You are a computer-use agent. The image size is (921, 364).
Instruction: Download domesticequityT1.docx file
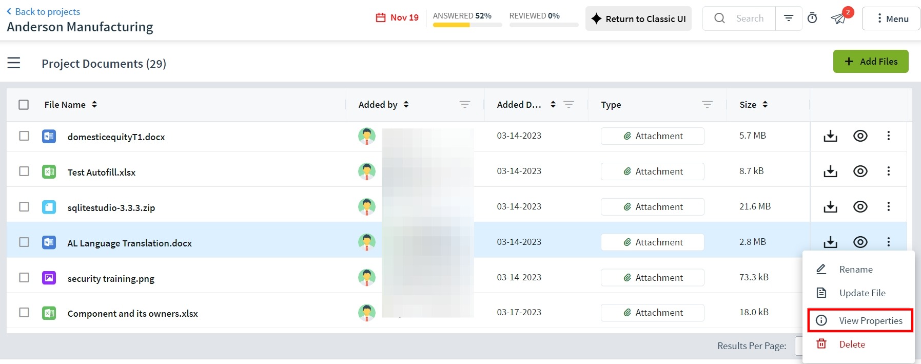point(830,136)
